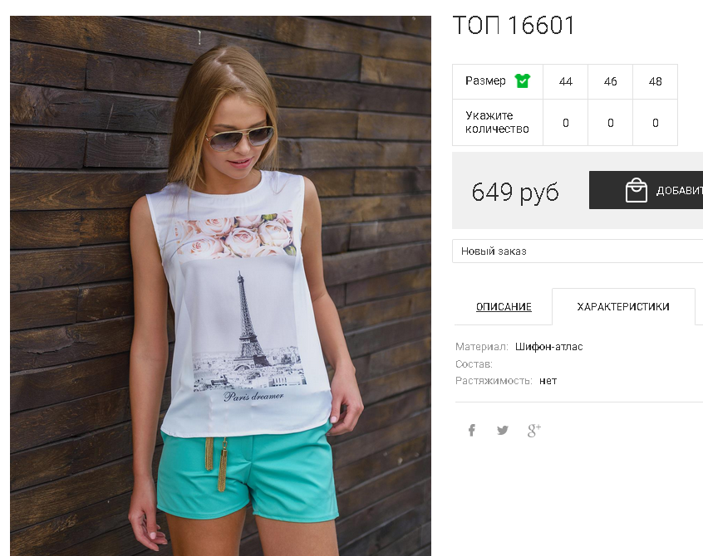Click size 46 column header
Viewport: 703px width, 556px height.
point(610,81)
